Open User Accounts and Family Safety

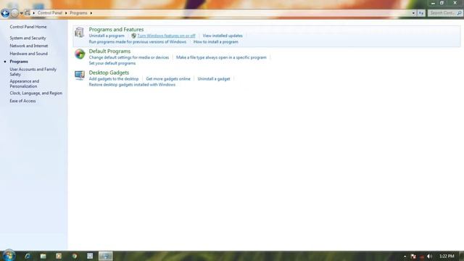coord(33,72)
